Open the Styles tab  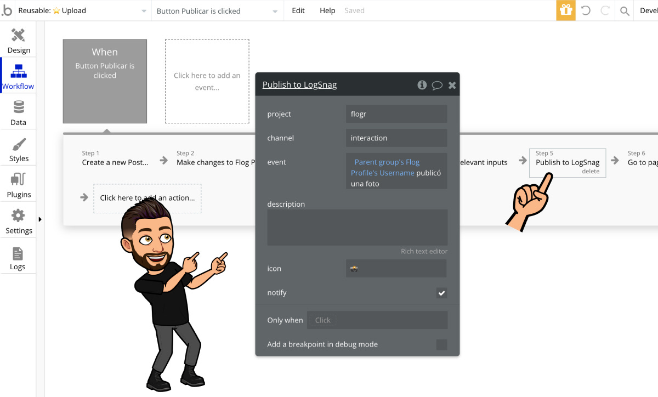[18, 149]
